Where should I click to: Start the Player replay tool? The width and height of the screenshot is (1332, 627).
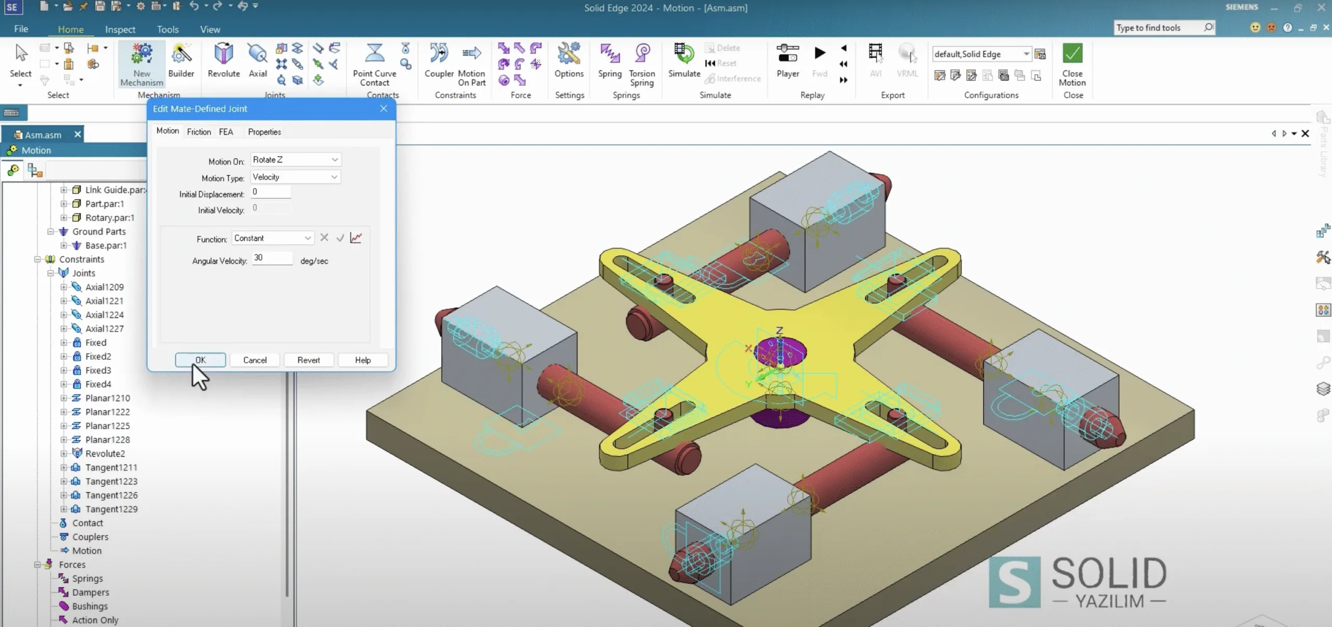point(787,61)
